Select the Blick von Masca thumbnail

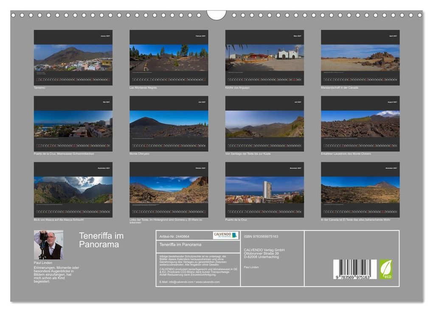[73, 190]
